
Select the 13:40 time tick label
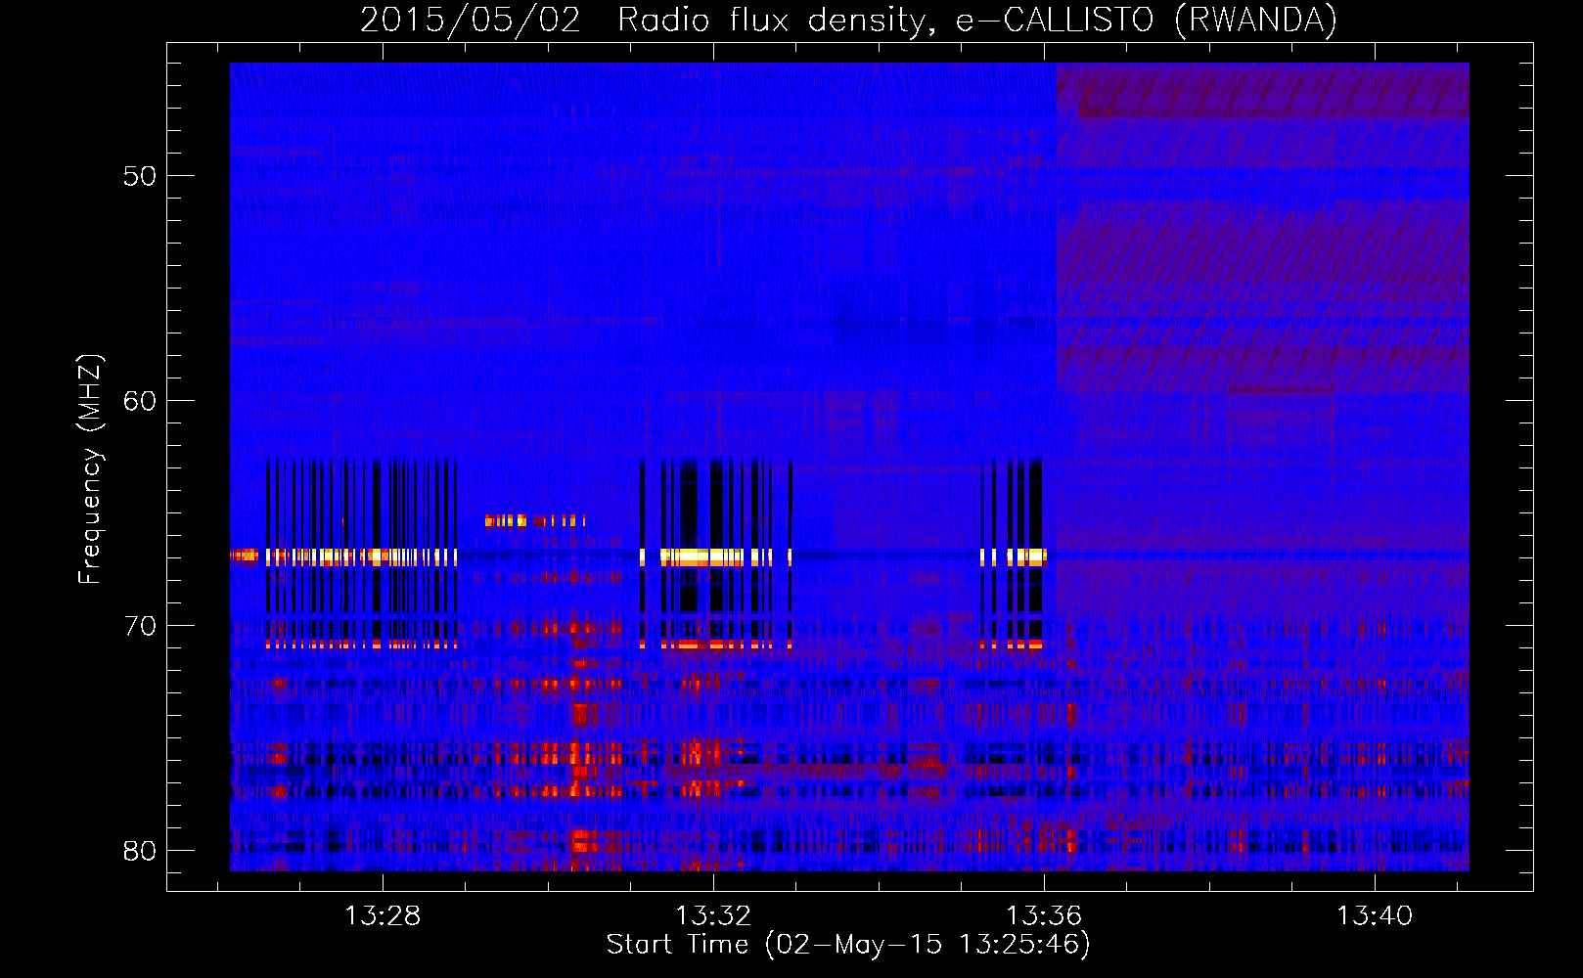(x=1375, y=915)
